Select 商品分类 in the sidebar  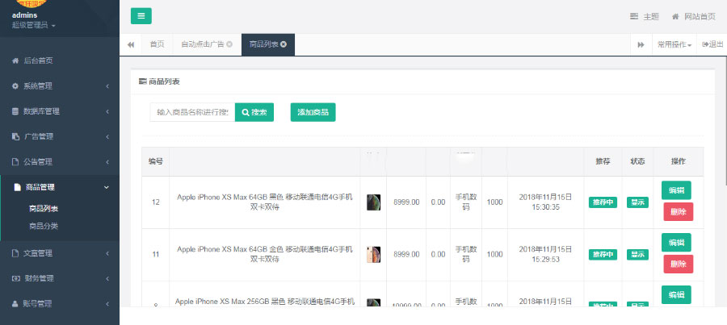coord(44,226)
